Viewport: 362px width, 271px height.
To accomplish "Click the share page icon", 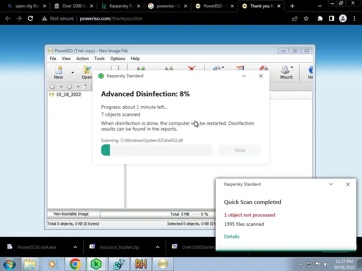I will 295,18.
